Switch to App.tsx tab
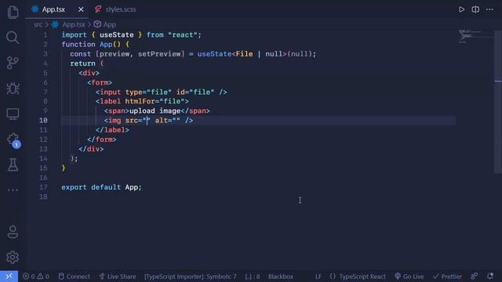 (x=53, y=9)
